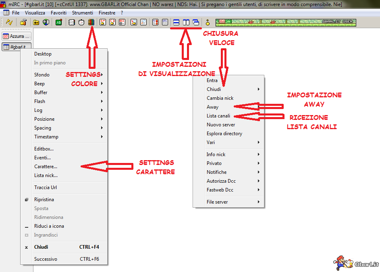The image size is (380, 272).
Task: Tile windows horizontally via toolbar icon
Action: (176, 22)
